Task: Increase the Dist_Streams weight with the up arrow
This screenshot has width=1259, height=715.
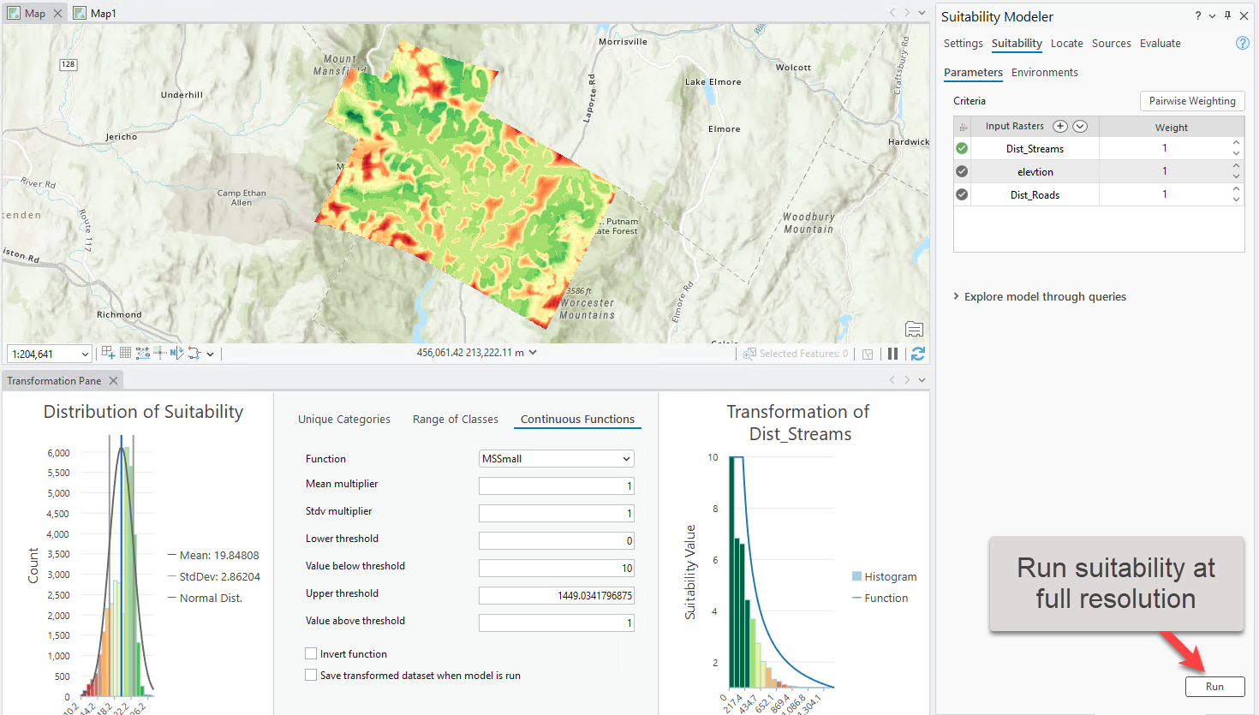Action: [x=1236, y=143]
